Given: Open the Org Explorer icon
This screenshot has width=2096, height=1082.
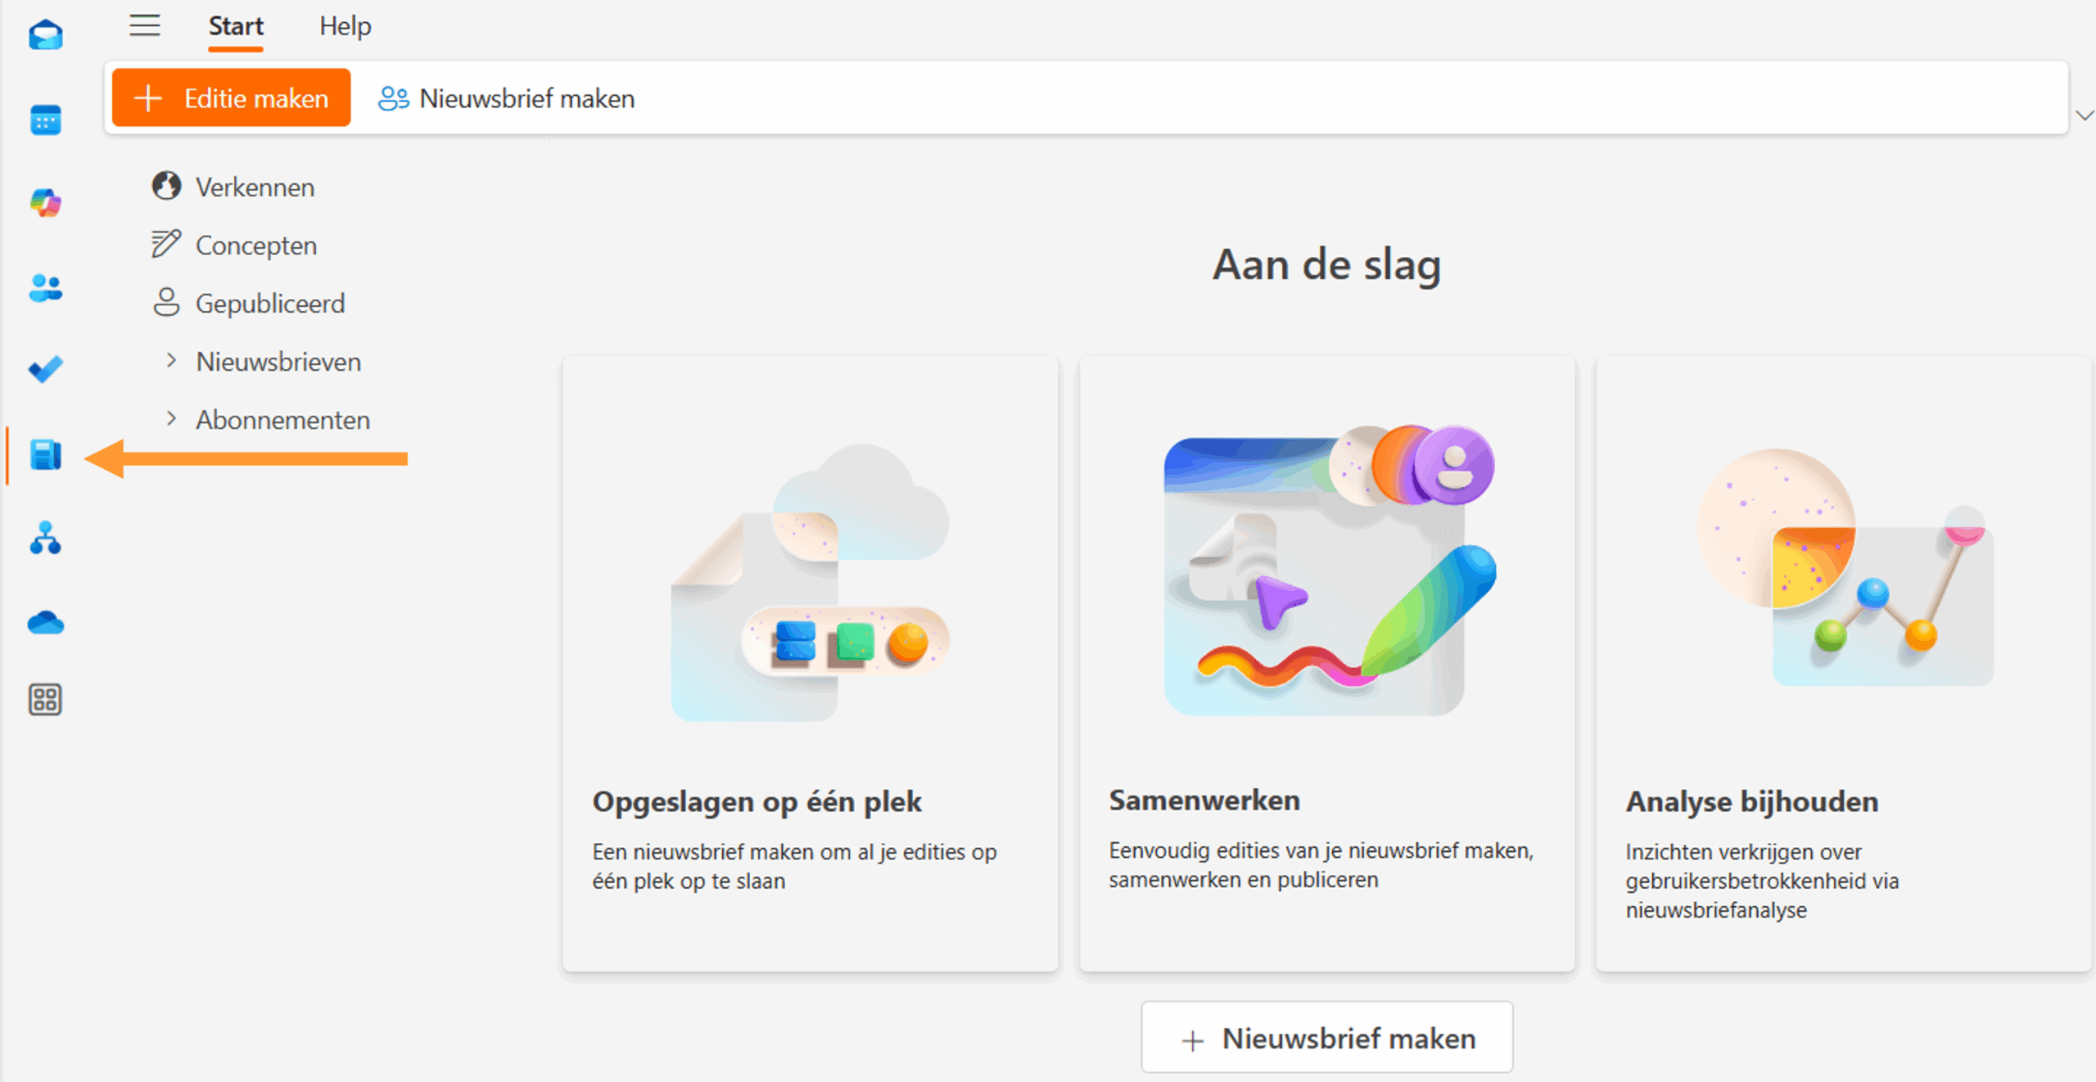Looking at the screenshot, I should tap(45, 539).
